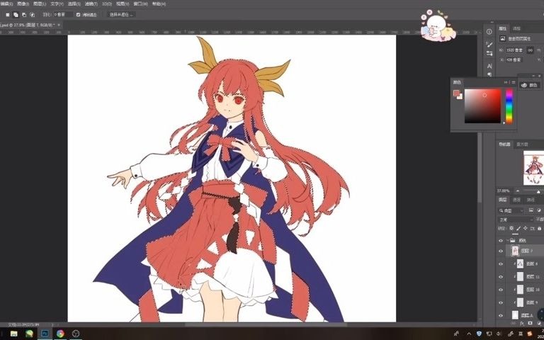The height and width of the screenshot is (340, 544).
Task: Click the navigator preview thumbnail
Action: coord(533,168)
